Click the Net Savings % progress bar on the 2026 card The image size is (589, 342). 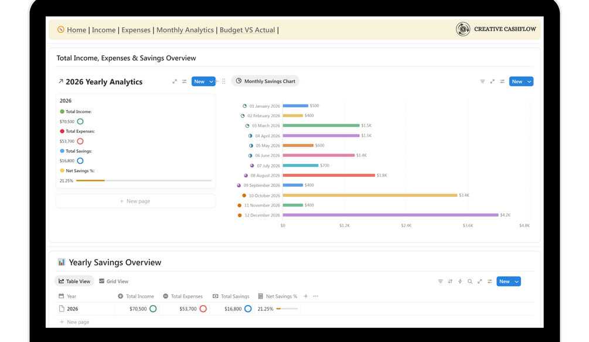click(144, 180)
